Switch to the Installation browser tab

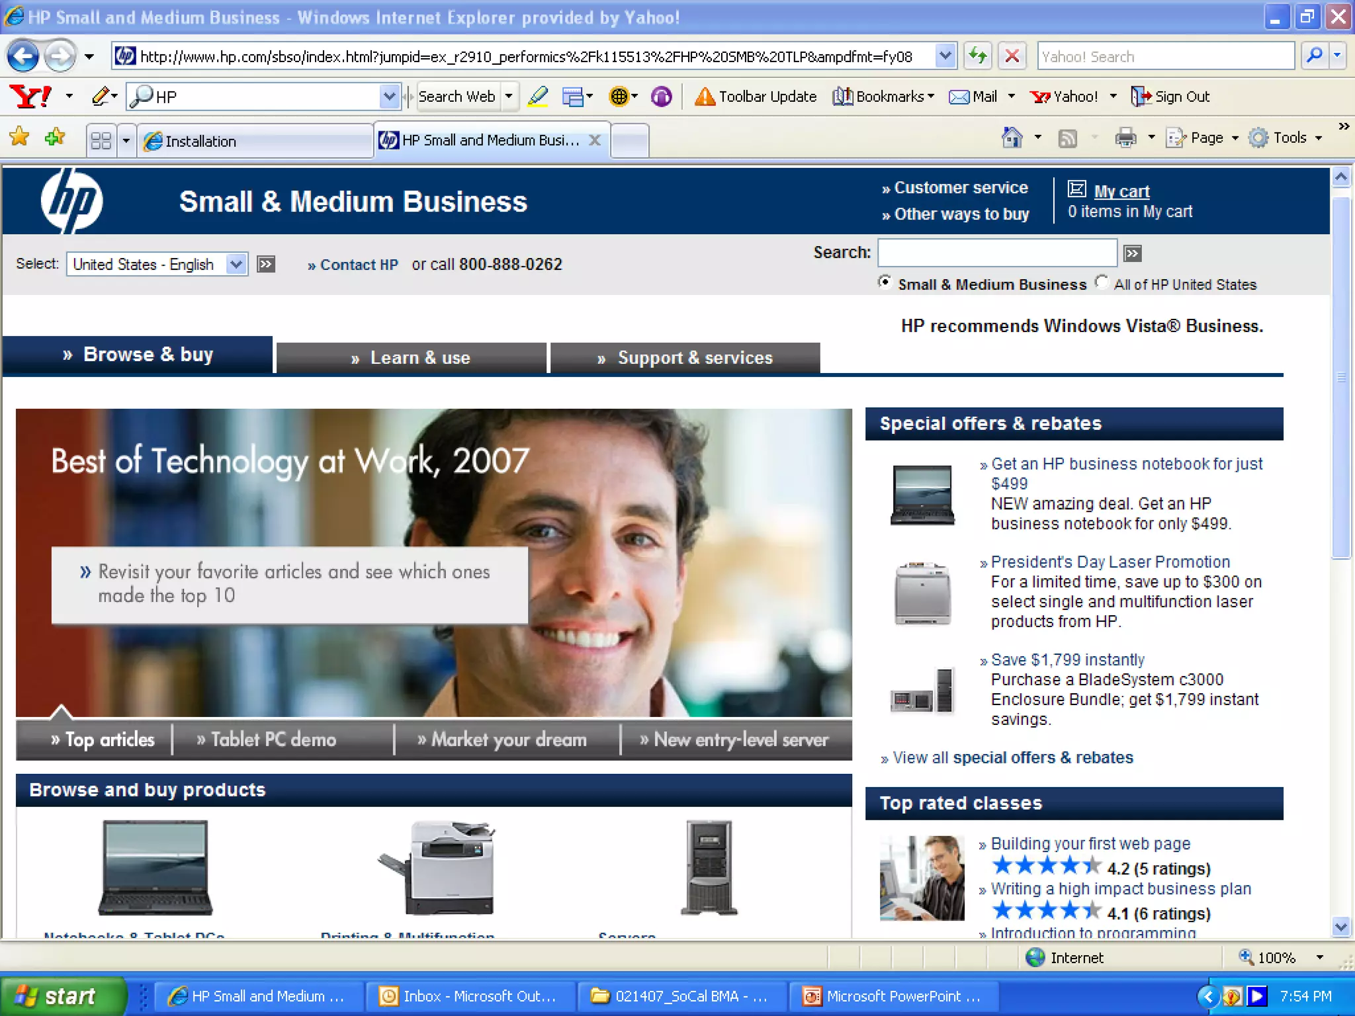coord(255,141)
